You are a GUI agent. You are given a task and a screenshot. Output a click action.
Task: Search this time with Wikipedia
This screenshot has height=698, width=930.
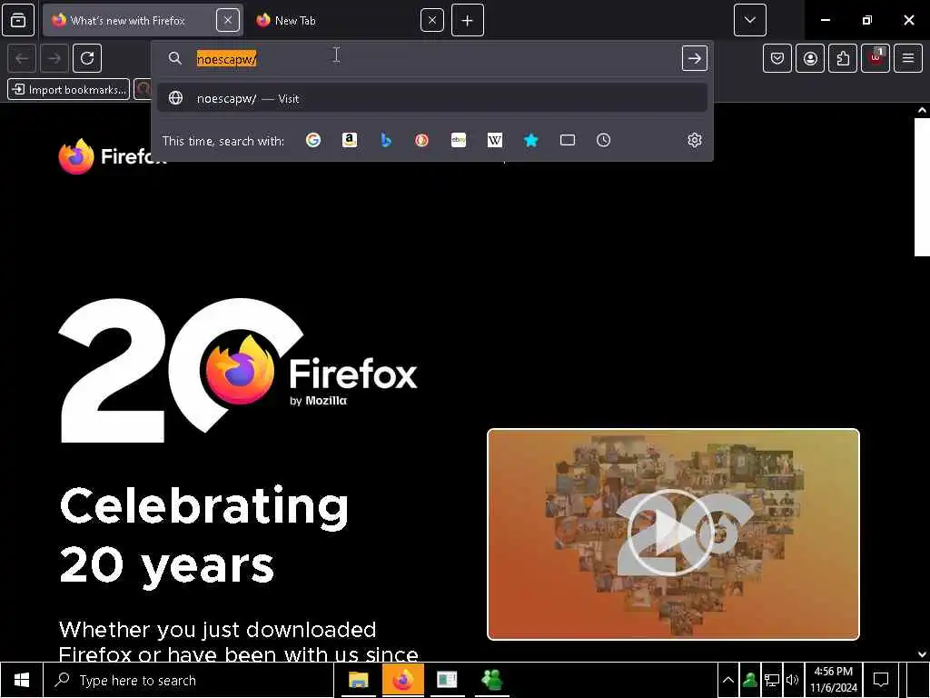(x=495, y=140)
